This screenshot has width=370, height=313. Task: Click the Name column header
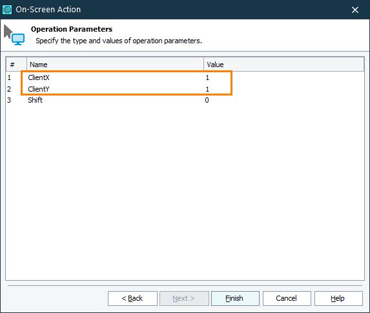[115, 65]
